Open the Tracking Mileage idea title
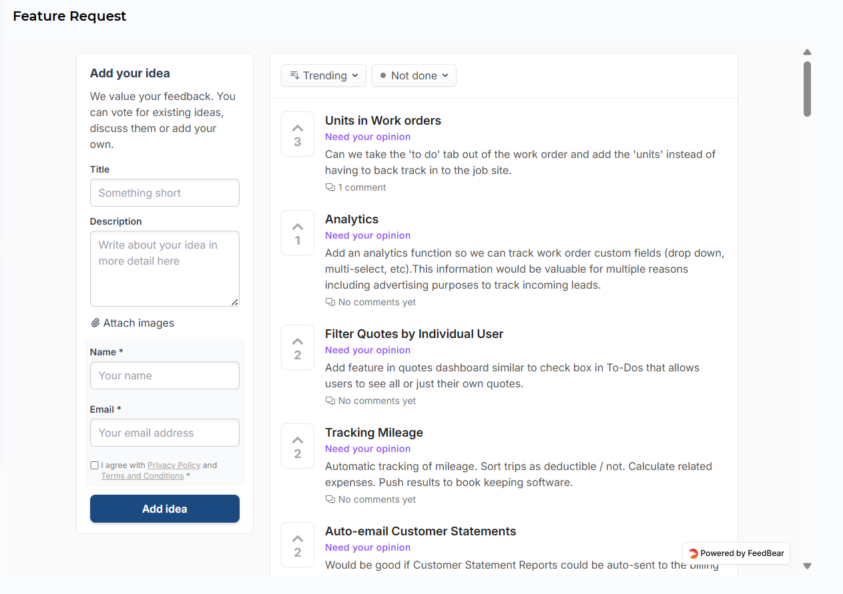This screenshot has width=843, height=594. pos(374,433)
